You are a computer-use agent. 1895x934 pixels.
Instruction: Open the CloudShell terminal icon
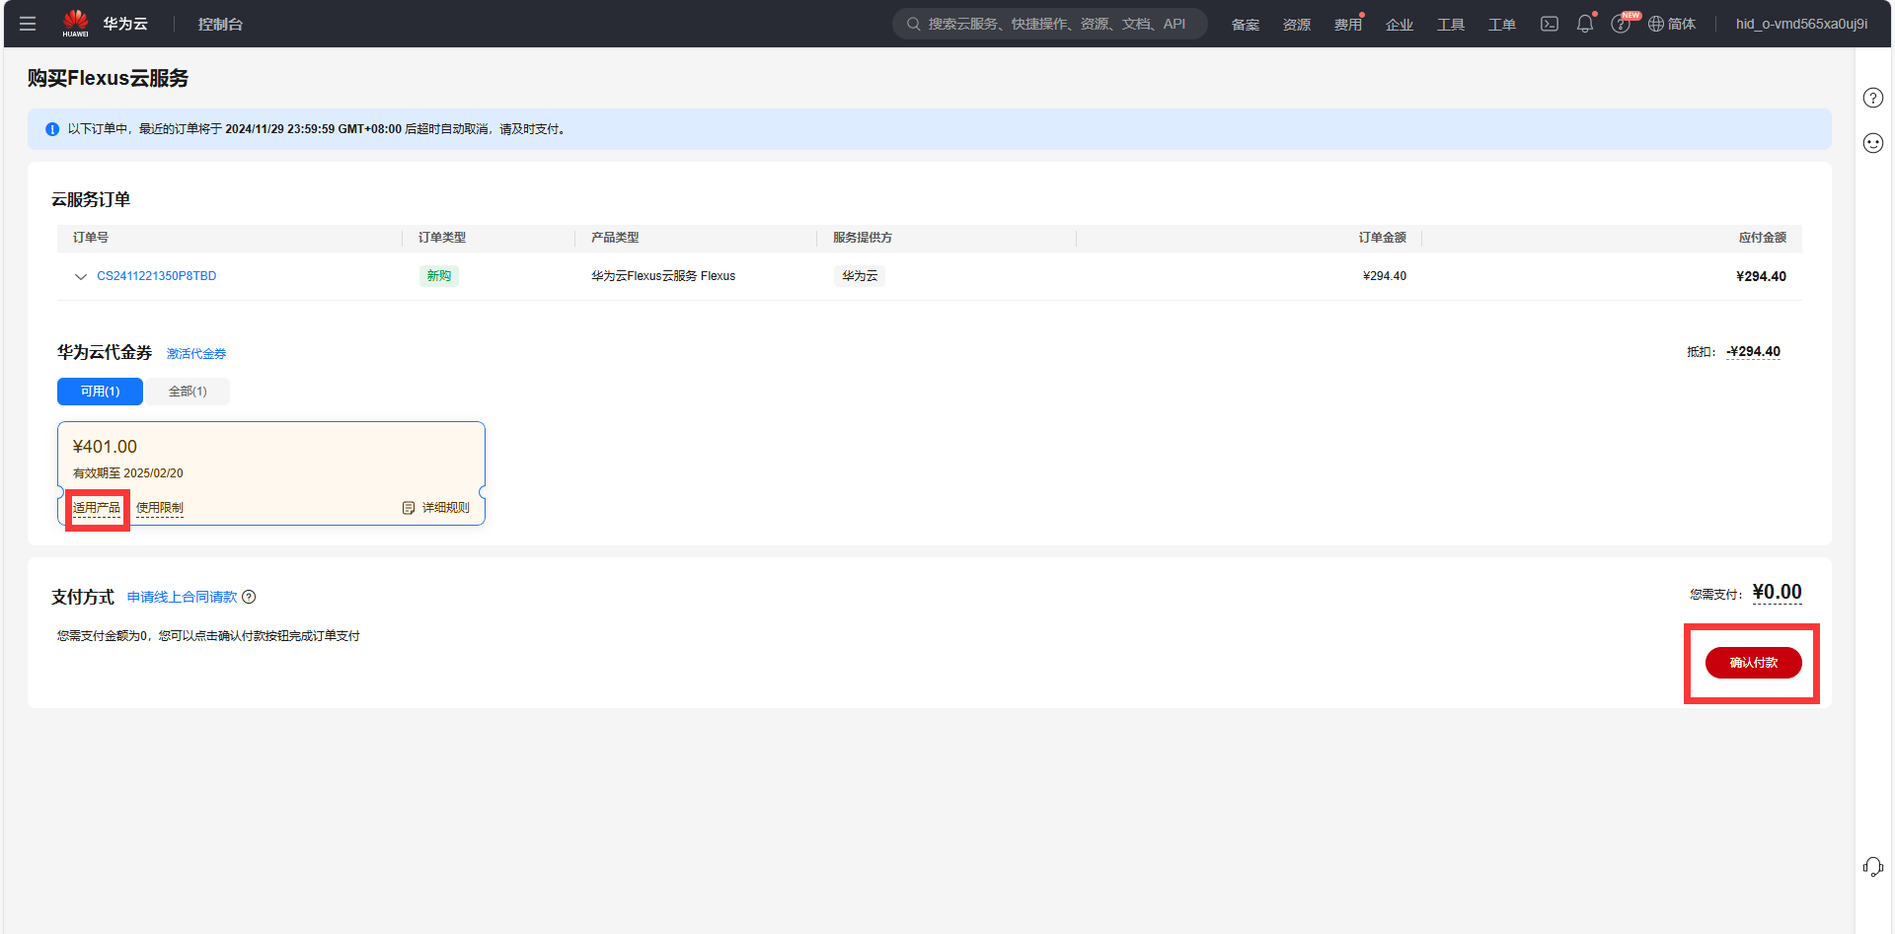pos(1550,24)
